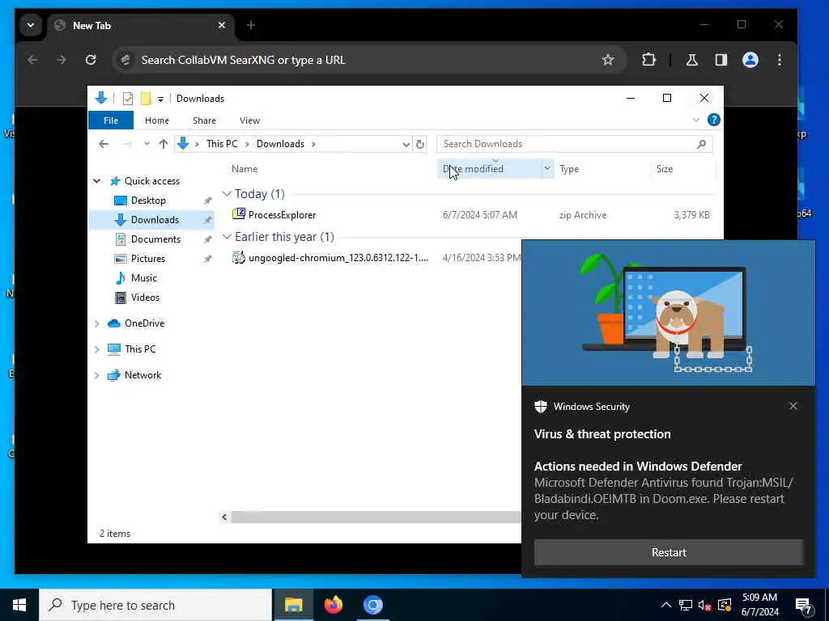
Task: Reload page in Chrome window
Action: tap(91, 60)
